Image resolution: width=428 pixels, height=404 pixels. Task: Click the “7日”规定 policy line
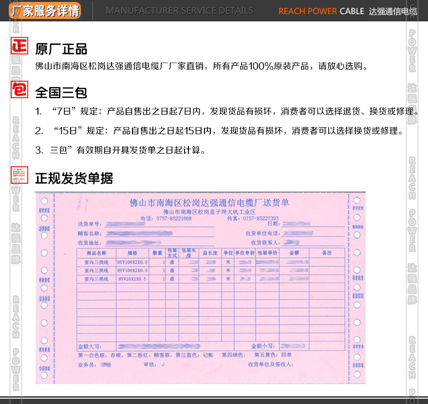[226, 111]
